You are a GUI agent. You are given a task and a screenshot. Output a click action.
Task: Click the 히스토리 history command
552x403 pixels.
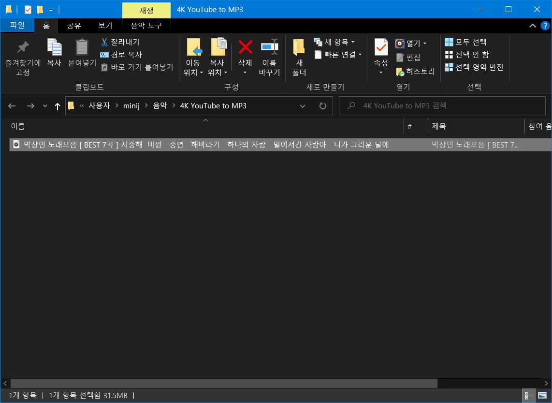pyautogui.click(x=415, y=72)
